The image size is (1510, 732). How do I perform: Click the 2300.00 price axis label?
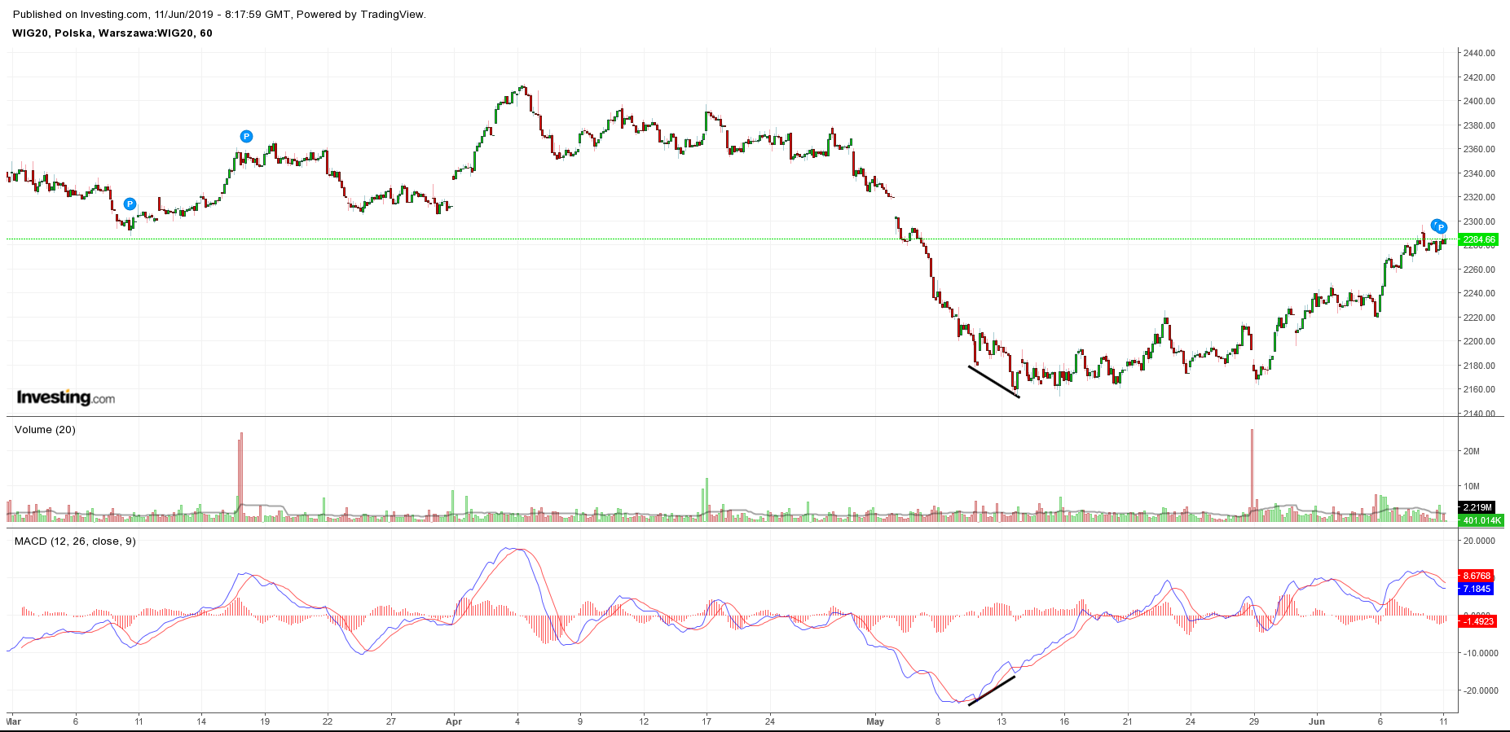(x=1479, y=221)
